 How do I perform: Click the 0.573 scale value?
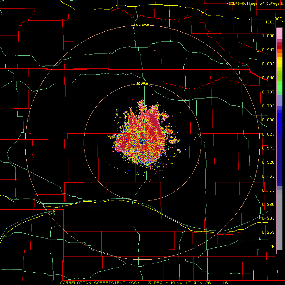268,148
